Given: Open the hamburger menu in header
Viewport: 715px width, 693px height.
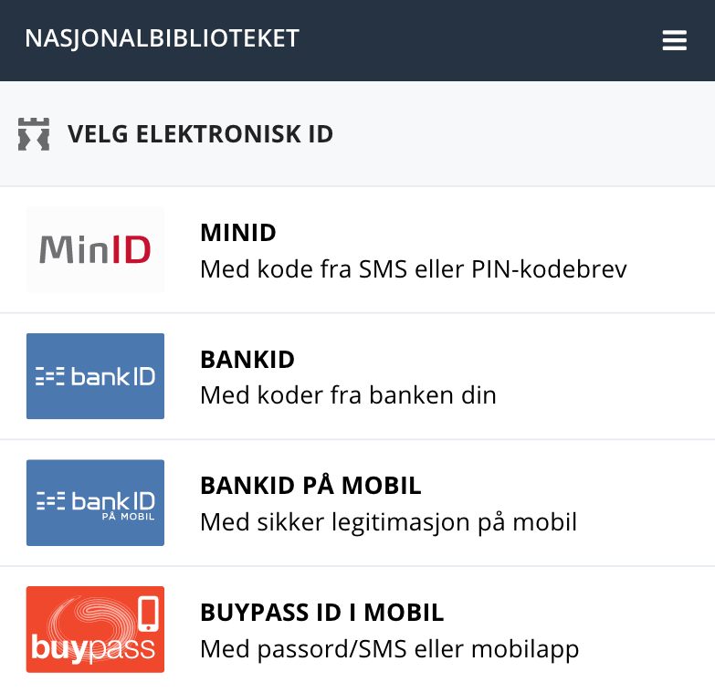Looking at the screenshot, I should tap(675, 40).
